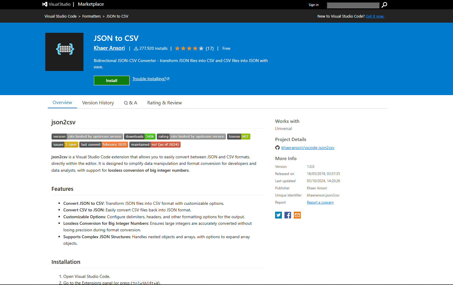
Task: Click the MIT license badge
Action: coord(238,137)
